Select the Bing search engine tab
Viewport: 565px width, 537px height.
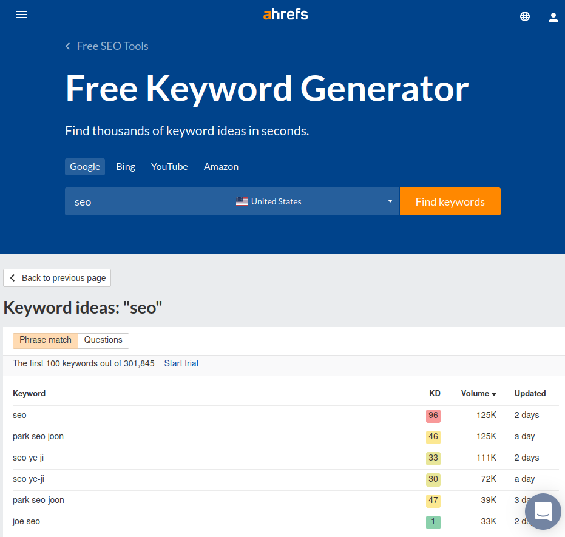126,167
